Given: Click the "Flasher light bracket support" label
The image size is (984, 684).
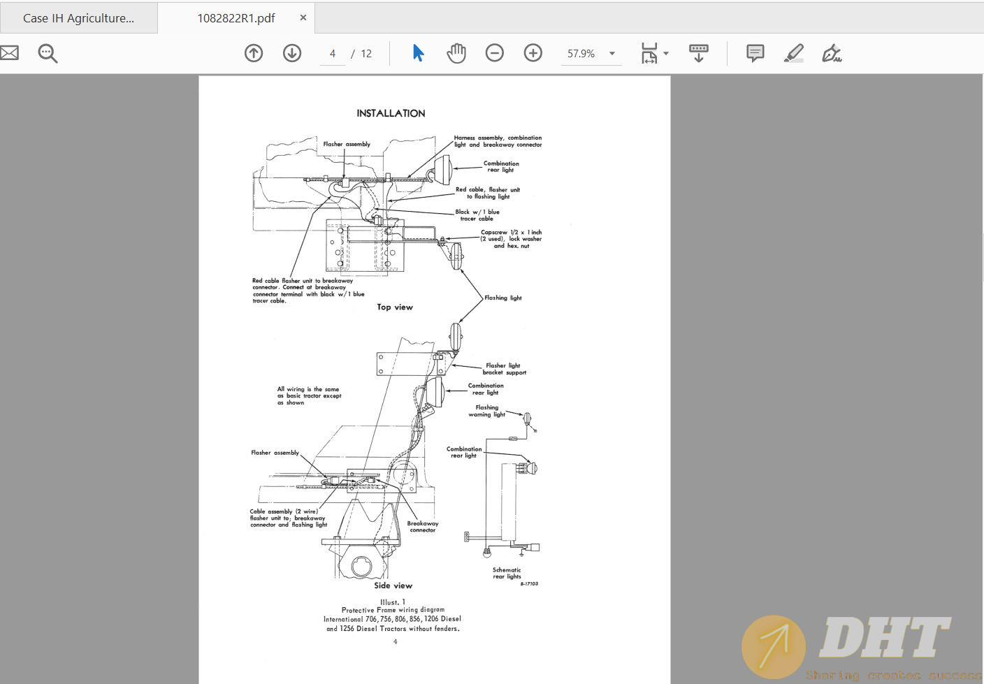Looking at the screenshot, I should click(x=504, y=369).
